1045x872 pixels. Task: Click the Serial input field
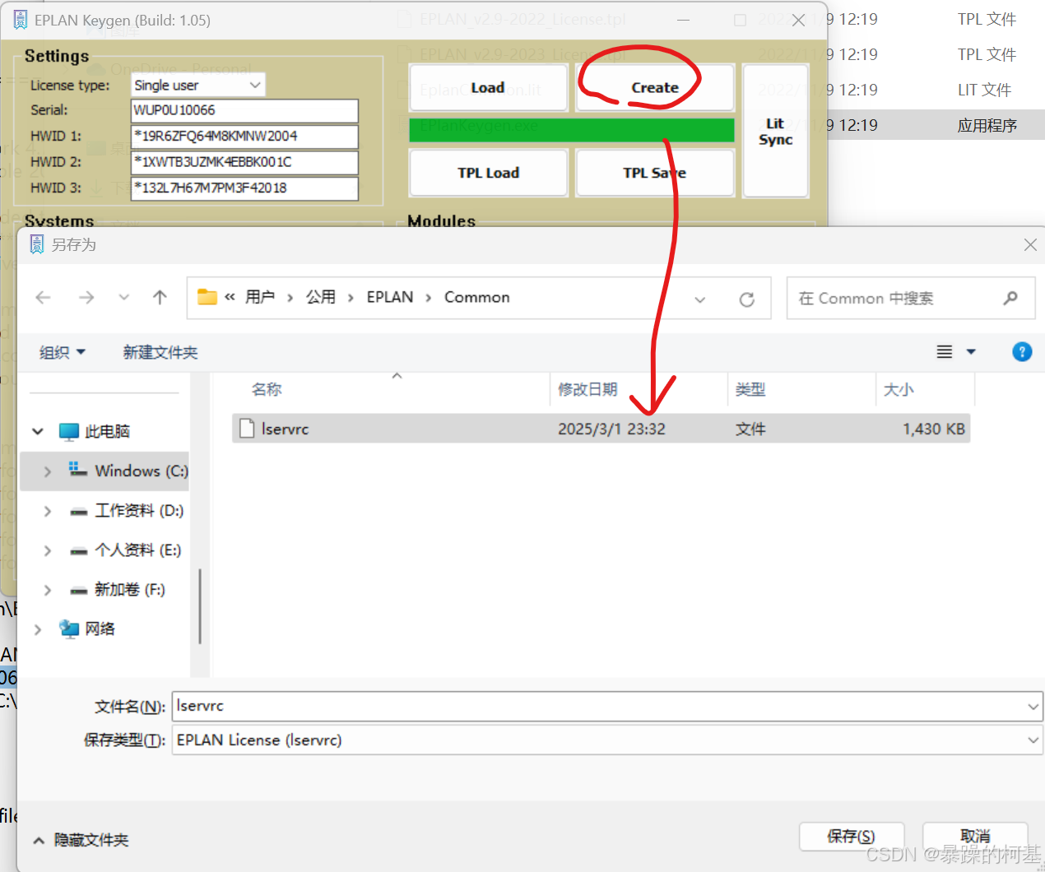(244, 110)
